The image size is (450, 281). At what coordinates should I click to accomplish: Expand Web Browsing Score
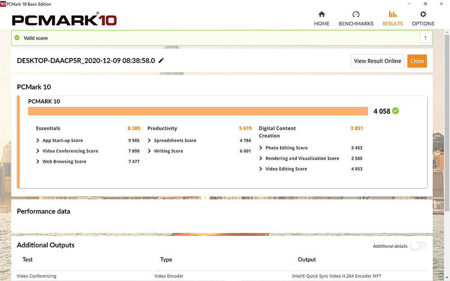point(38,162)
